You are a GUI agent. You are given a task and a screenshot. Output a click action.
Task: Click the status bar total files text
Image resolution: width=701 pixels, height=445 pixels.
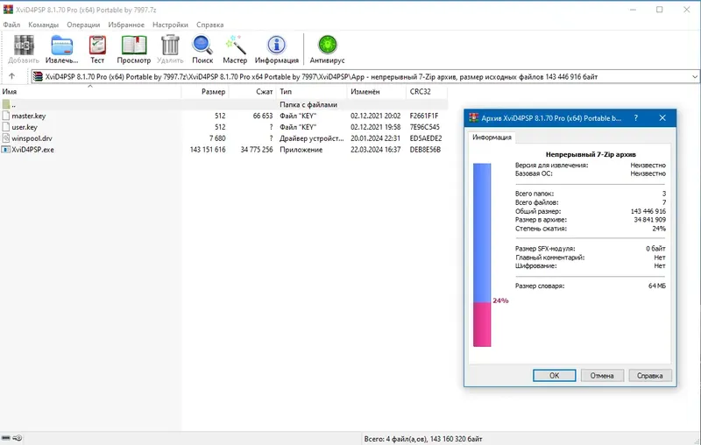click(x=423, y=439)
